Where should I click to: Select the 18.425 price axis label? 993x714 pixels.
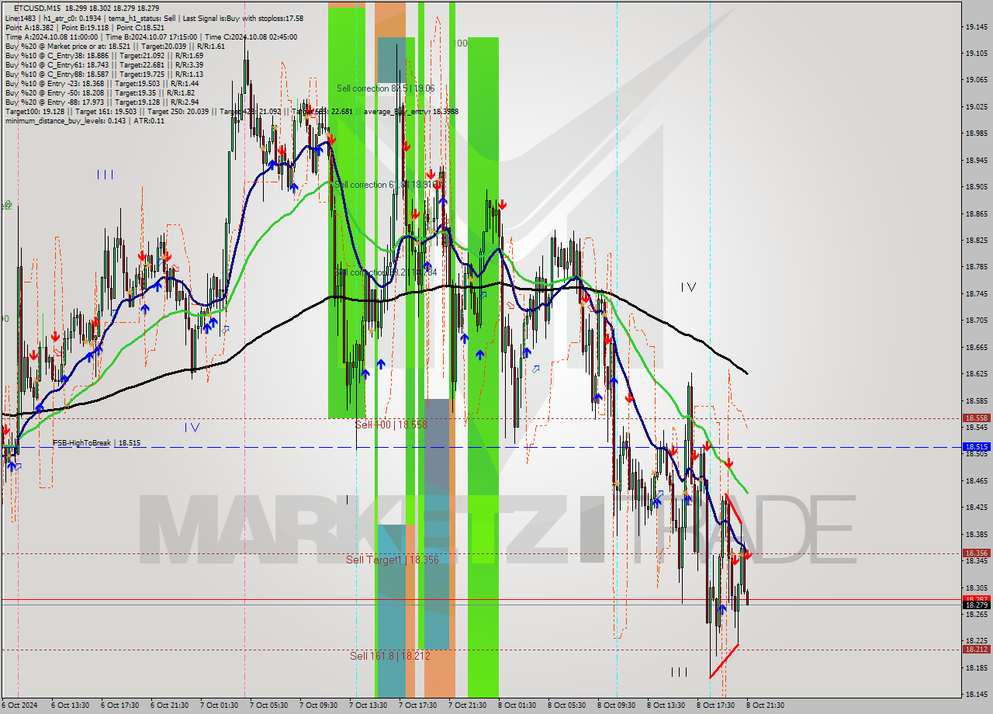point(976,508)
